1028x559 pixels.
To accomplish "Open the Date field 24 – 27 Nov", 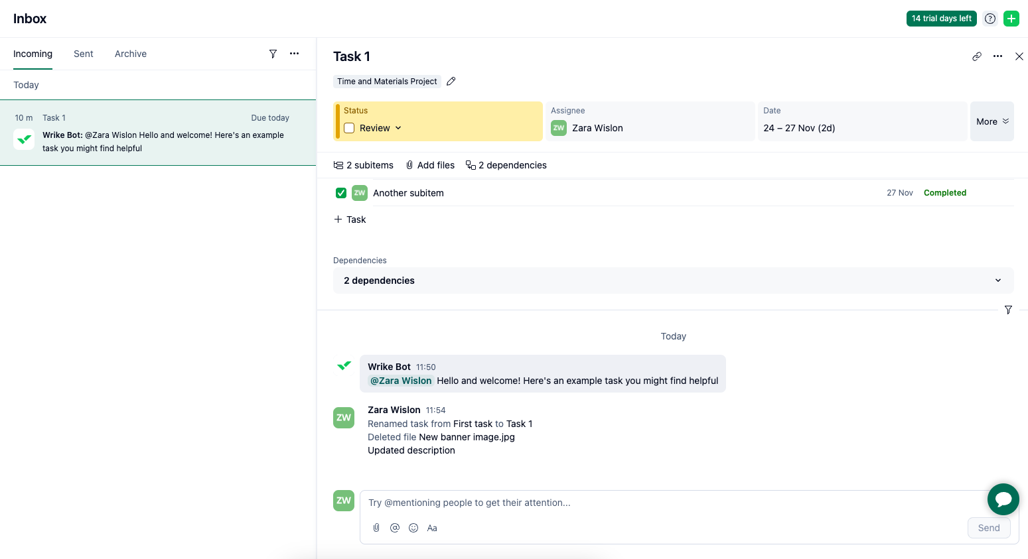I will coord(862,121).
